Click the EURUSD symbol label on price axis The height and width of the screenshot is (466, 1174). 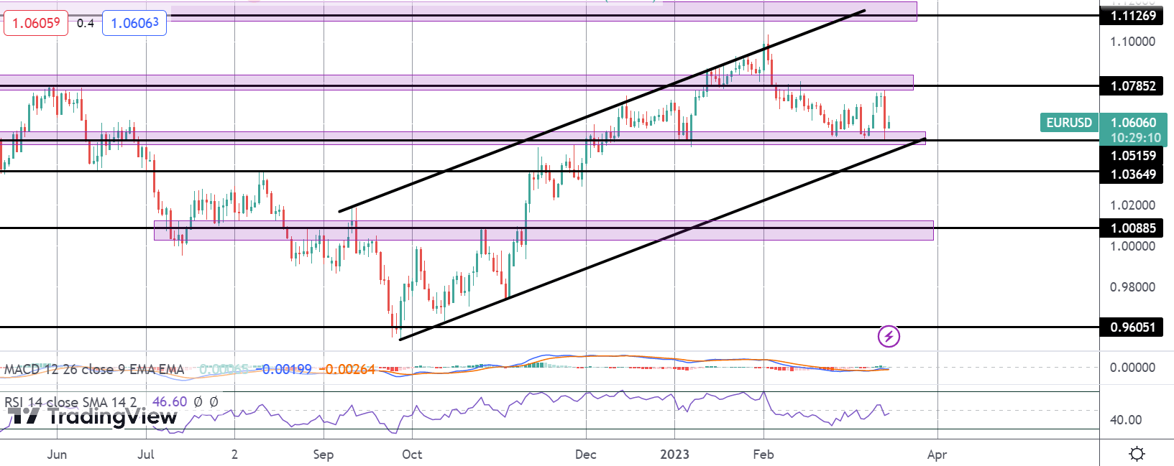point(1069,123)
